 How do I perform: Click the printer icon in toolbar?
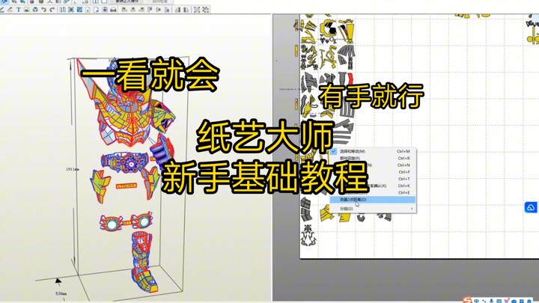coord(113,10)
